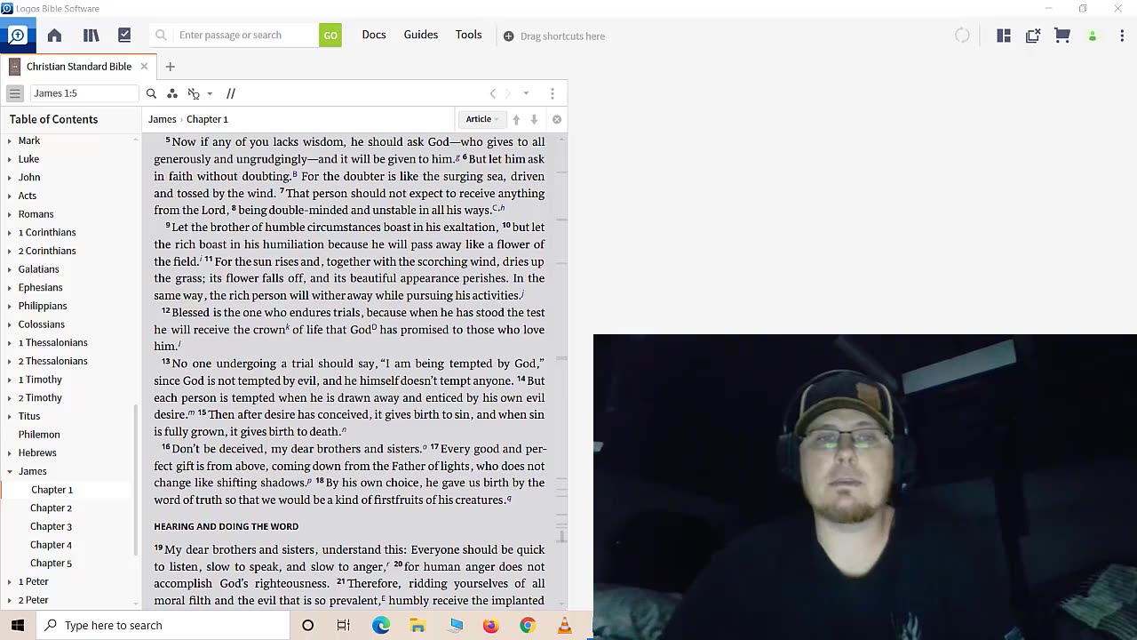This screenshot has height=640, width=1137.
Task: Add a new tab with plus button
Action: 170,67
